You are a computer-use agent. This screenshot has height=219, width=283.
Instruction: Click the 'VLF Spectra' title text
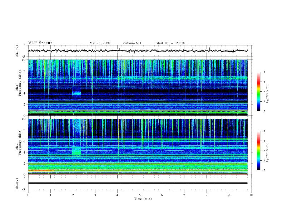(x=40, y=43)
